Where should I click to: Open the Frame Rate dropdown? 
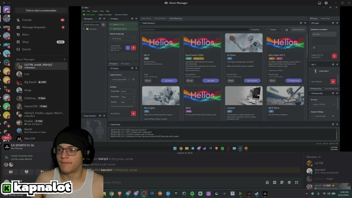click(x=128, y=91)
